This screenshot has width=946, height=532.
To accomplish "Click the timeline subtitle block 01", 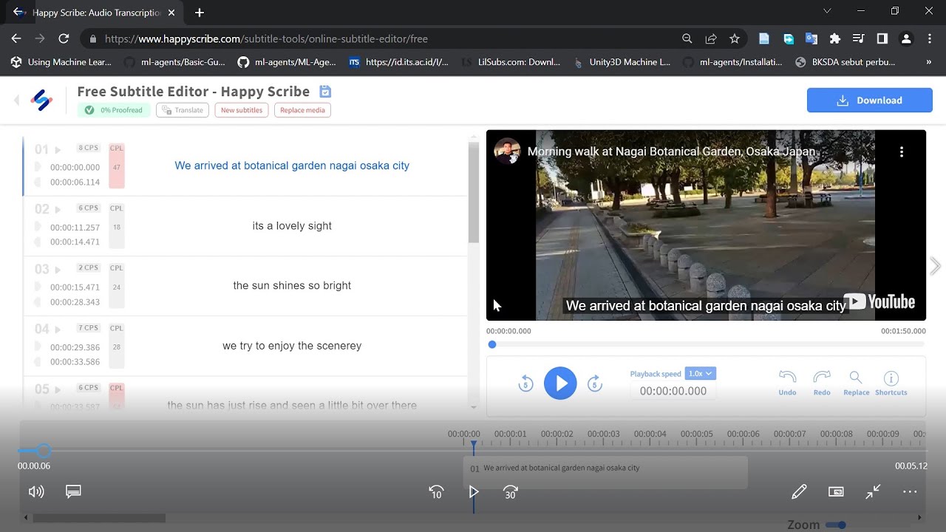I will 605,473.
